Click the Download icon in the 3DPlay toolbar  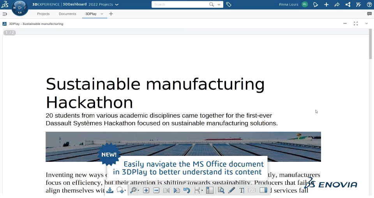tap(110, 190)
